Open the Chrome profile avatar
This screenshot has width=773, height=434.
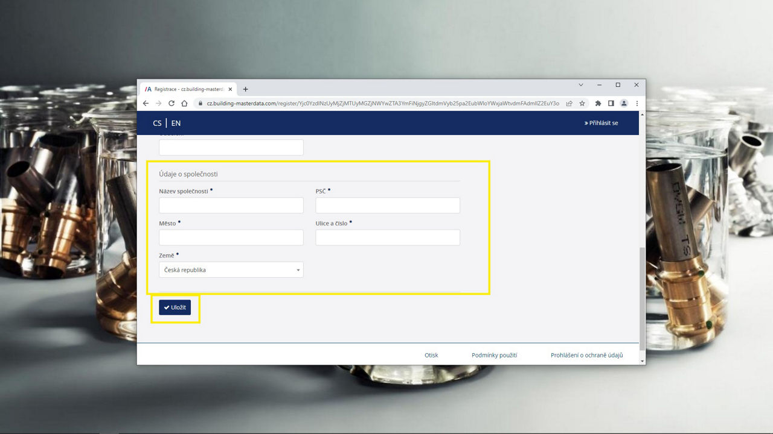[x=624, y=103]
